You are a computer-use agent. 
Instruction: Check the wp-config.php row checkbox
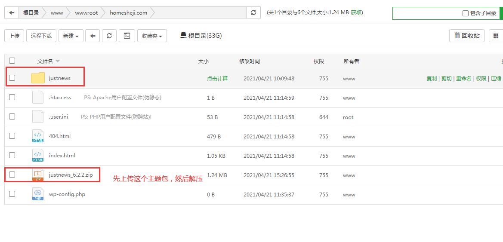tap(12, 194)
